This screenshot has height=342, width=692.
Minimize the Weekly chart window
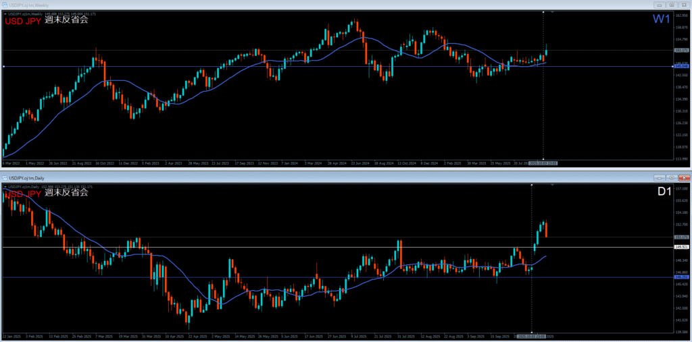click(658, 5)
